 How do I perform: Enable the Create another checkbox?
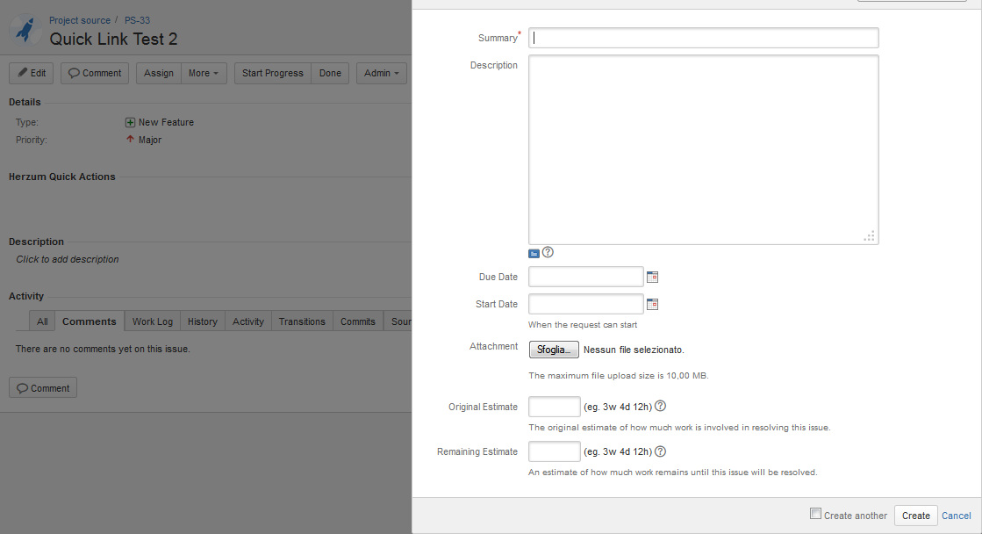815,514
